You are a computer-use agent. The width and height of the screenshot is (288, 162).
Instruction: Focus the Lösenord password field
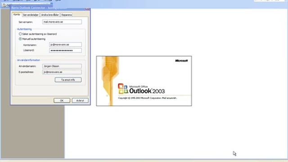point(65,50)
